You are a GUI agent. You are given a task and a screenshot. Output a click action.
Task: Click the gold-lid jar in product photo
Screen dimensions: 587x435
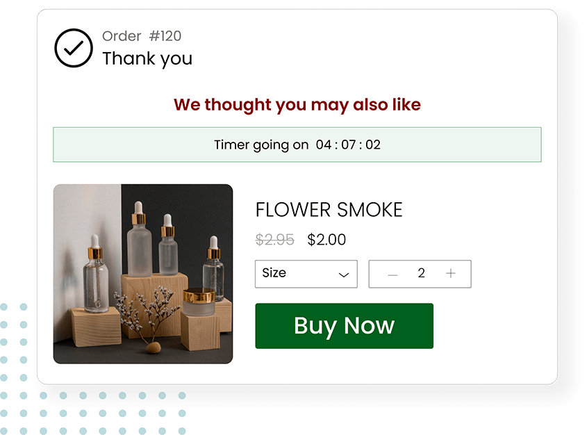coord(199,302)
